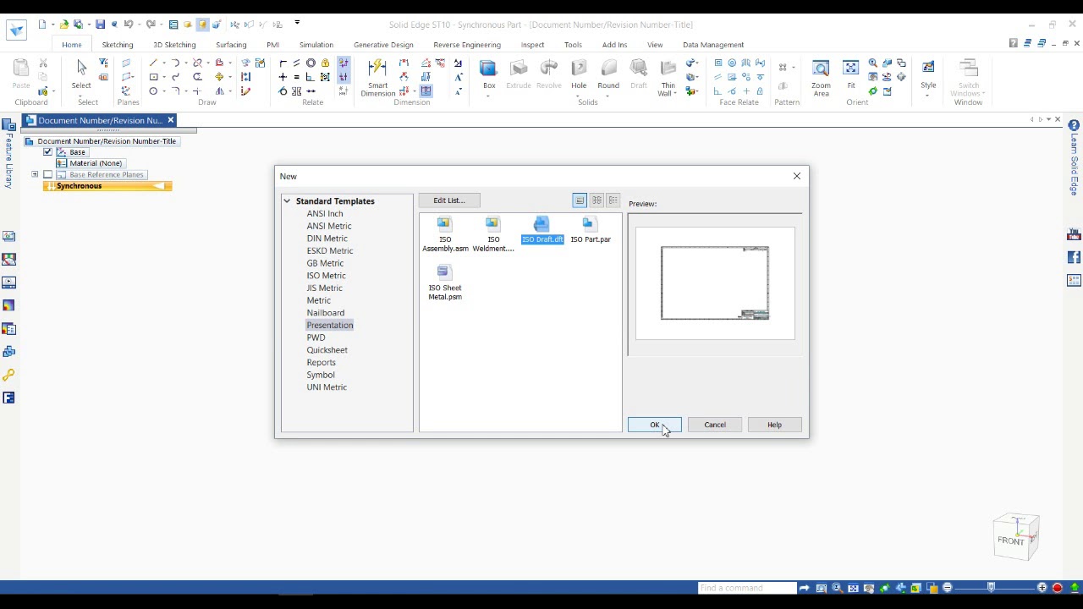Click the Line tool in Draw group
Viewport: 1083px width, 609px height.
click(153, 63)
